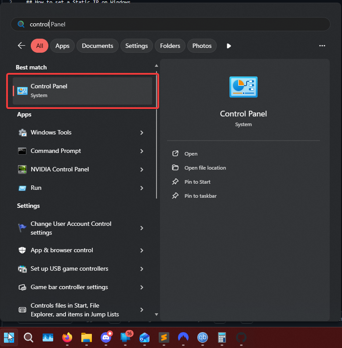Click in the search text field
Image resolution: width=342 pixels, height=348 pixels.
171,24
